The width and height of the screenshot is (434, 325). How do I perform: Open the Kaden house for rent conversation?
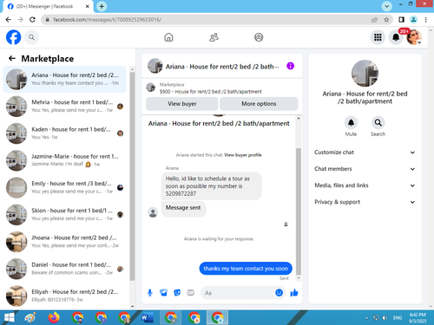(64, 133)
